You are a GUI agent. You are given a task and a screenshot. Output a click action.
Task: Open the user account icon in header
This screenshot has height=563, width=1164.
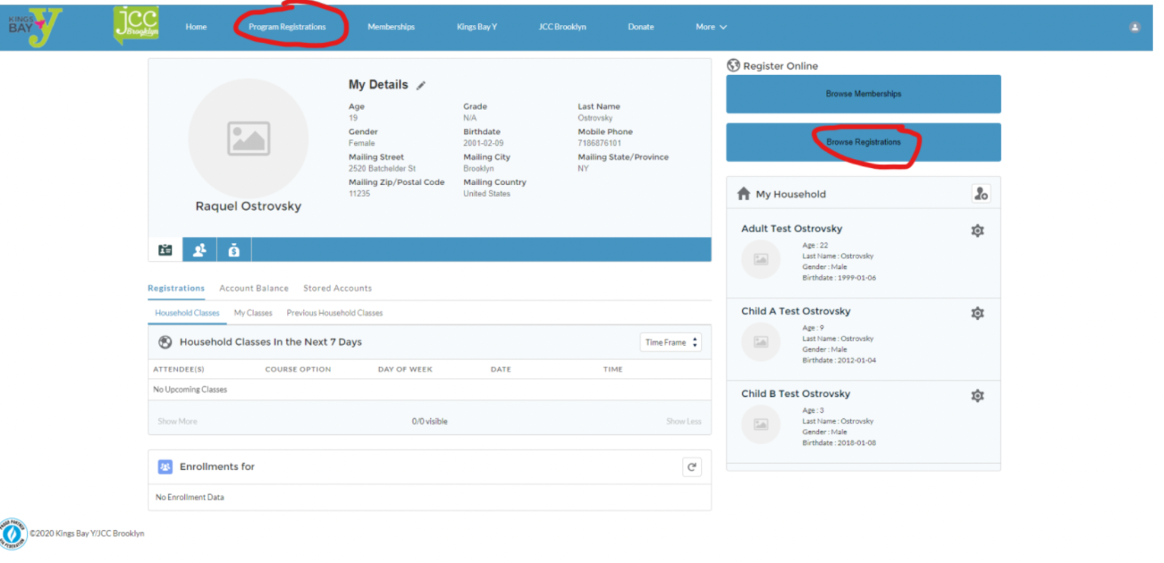click(x=1134, y=27)
